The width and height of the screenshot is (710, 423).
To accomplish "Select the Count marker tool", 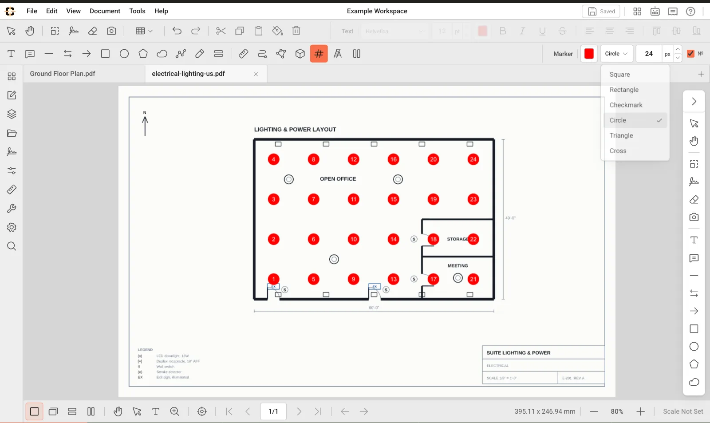I will tap(319, 54).
